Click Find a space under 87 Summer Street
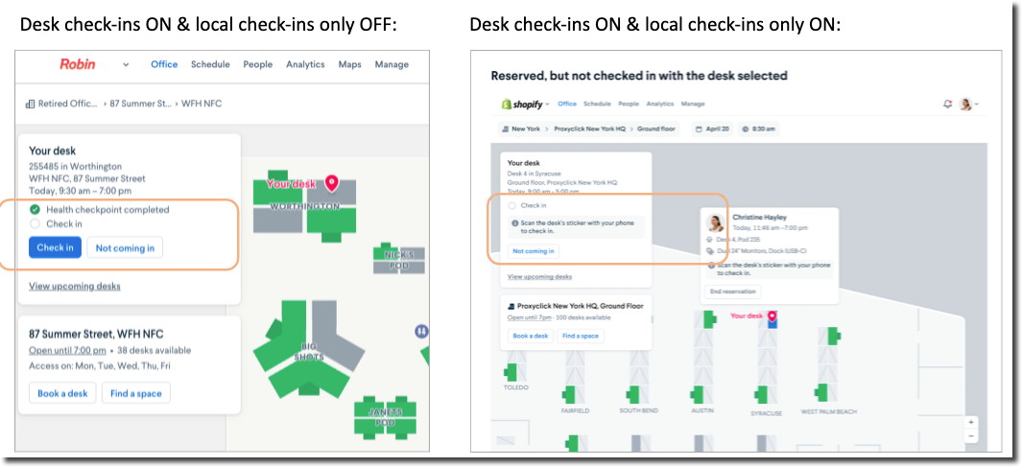The image size is (1022, 467). (x=135, y=393)
